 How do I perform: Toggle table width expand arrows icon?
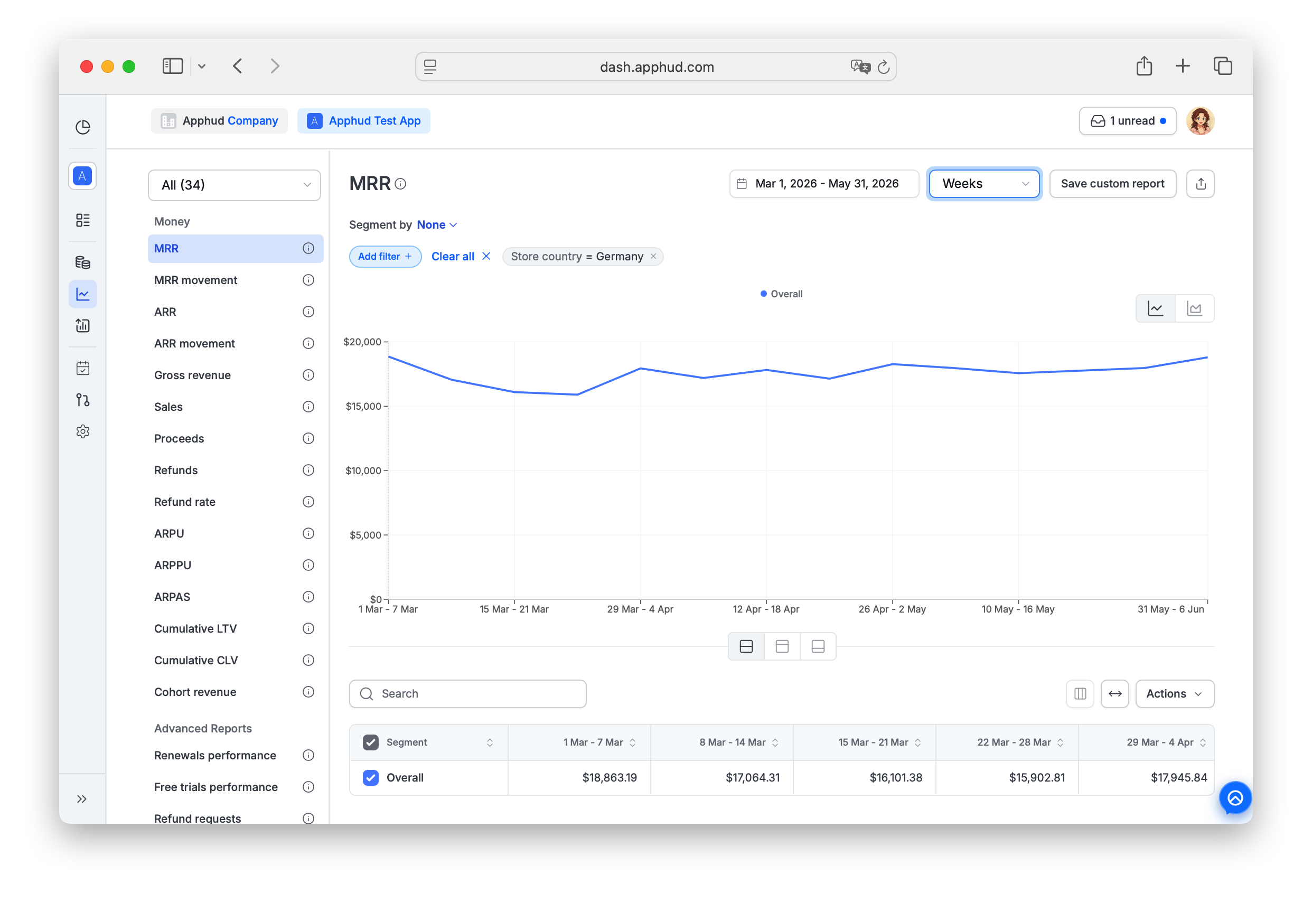click(1116, 694)
